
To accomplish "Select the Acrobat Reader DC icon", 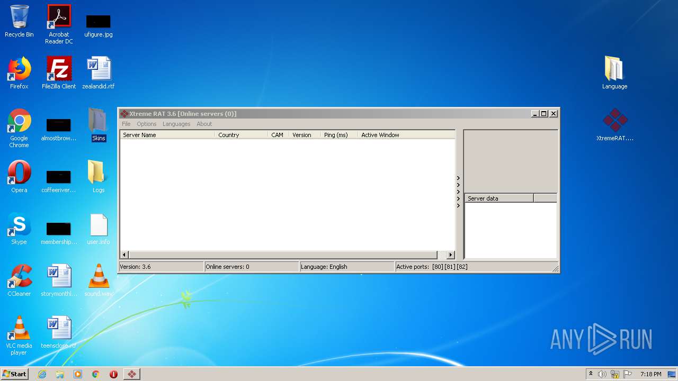I will coord(59,24).
